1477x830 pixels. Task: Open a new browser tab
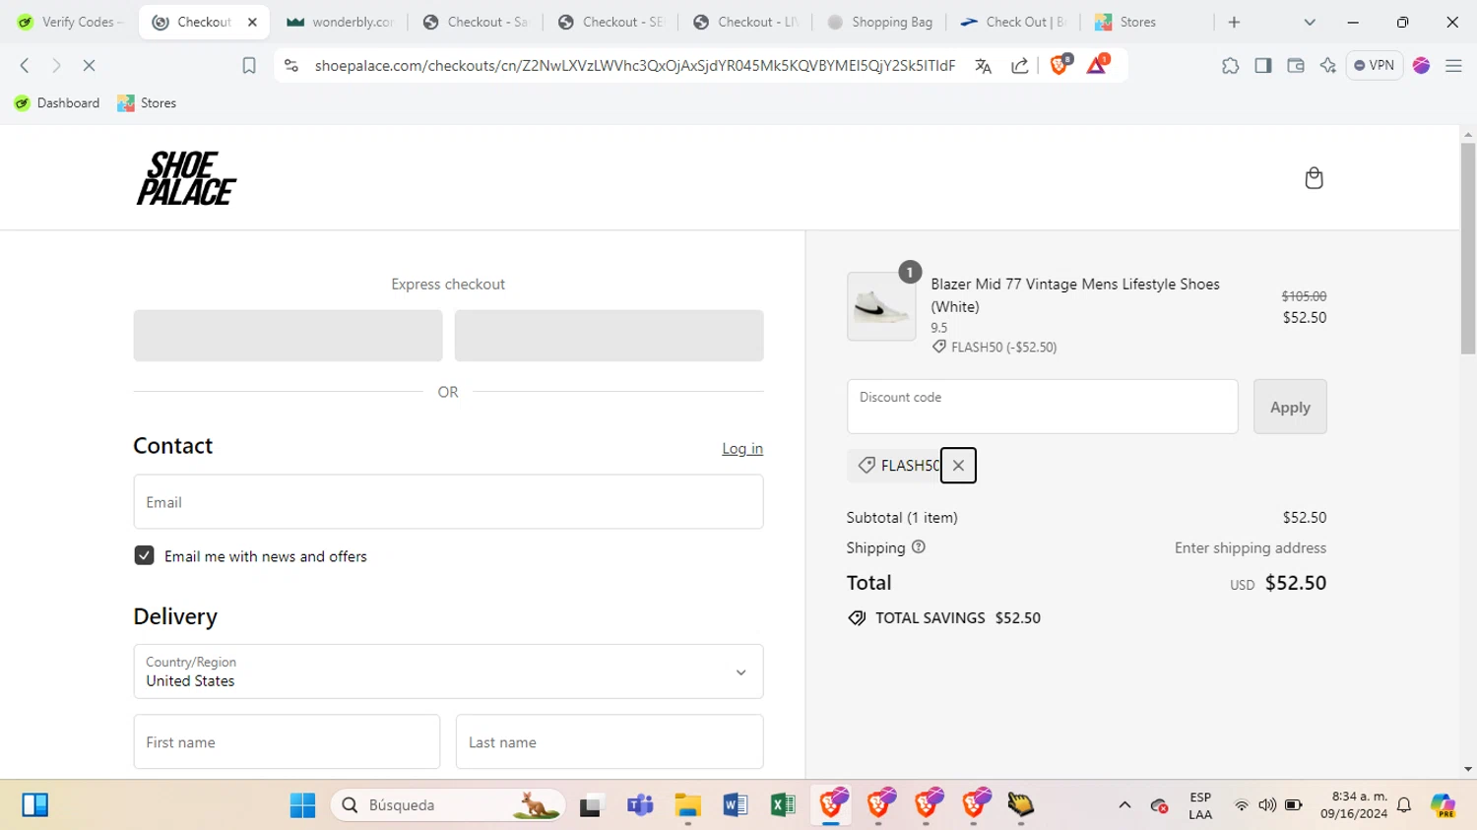point(1234,22)
